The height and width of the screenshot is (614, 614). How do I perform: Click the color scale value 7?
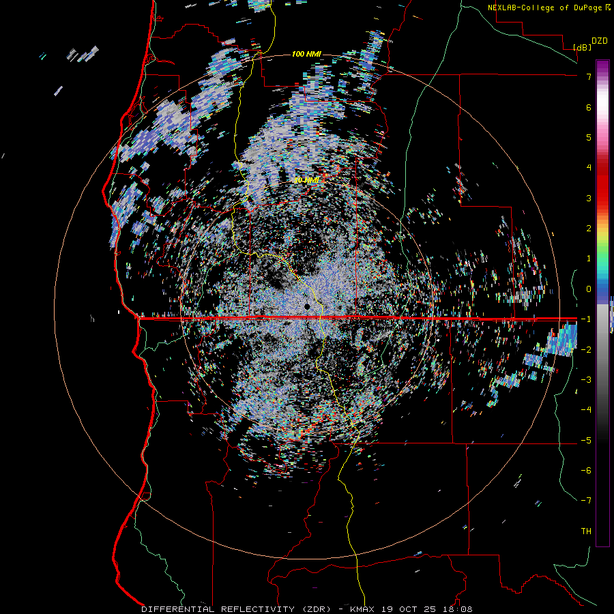click(x=589, y=76)
